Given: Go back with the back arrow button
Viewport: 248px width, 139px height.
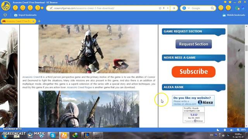Looking at the screenshot, I should pos(15,8).
